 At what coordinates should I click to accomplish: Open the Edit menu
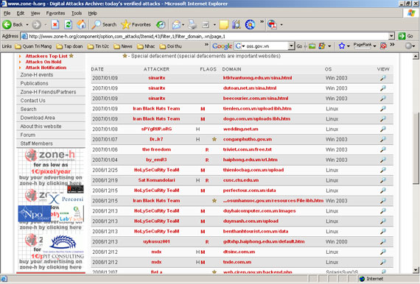pos(21,13)
